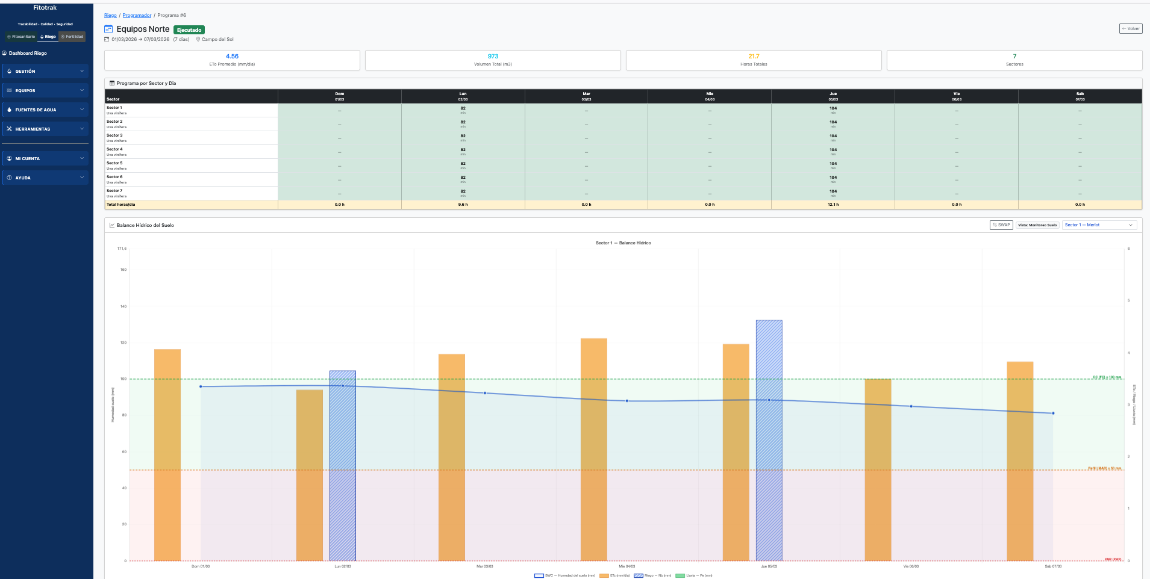This screenshot has width=1150, height=579.
Task: Click the Ayuda question mark icon
Action: point(9,178)
